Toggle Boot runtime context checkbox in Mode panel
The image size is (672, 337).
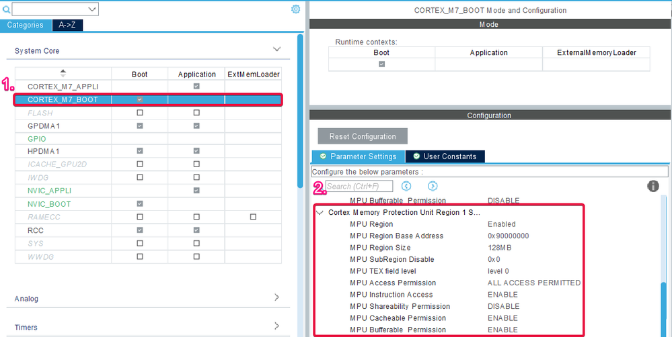381,64
